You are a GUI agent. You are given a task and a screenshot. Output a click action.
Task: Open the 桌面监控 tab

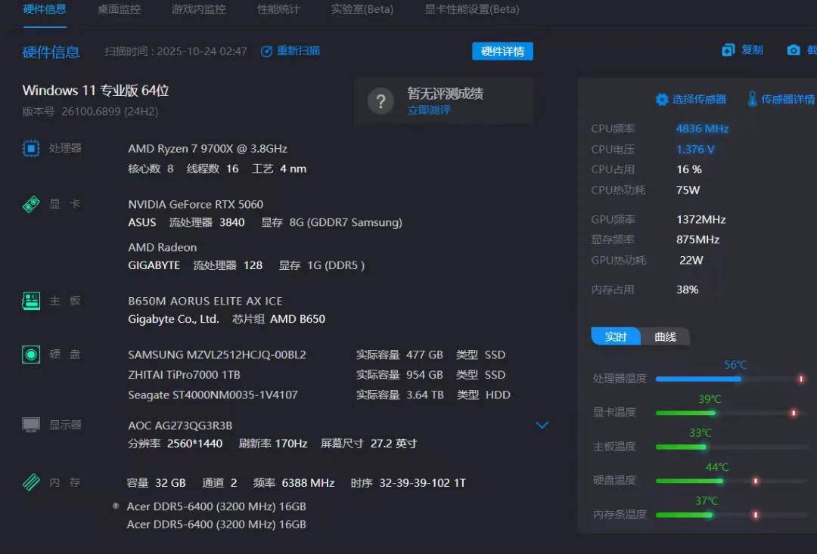[120, 9]
